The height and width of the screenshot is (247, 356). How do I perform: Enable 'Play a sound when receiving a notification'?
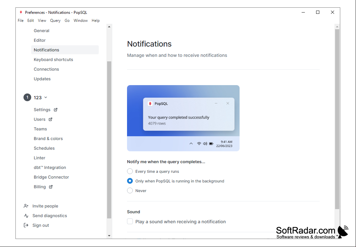130,221
